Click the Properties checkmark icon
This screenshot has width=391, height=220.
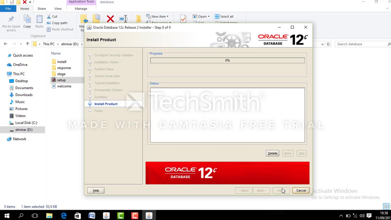point(183,19)
